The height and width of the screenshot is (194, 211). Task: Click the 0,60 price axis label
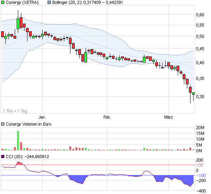[x=200, y=15]
